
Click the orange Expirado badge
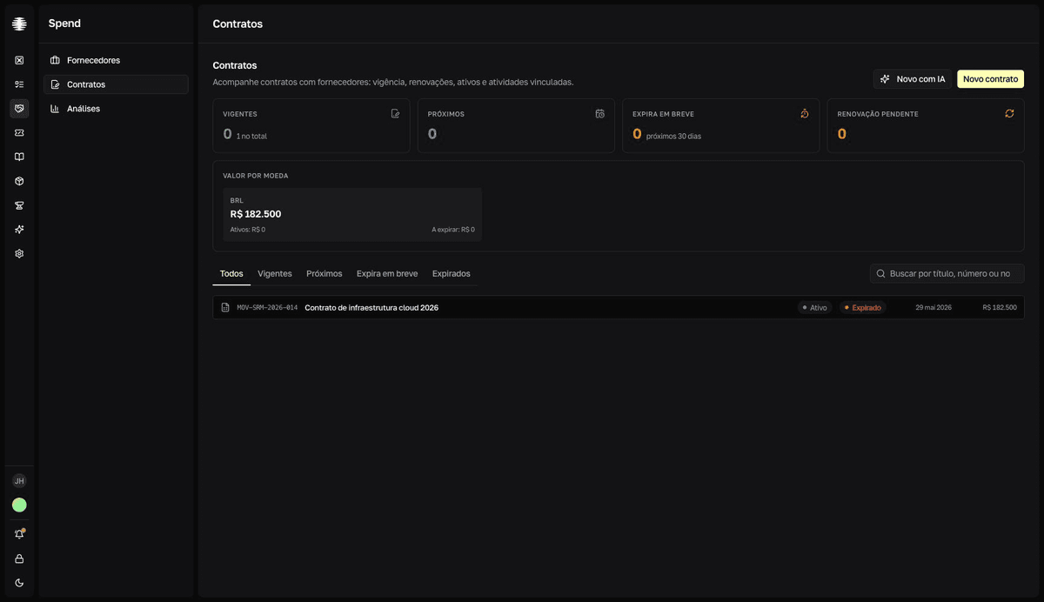pyautogui.click(x=863, y=308)
